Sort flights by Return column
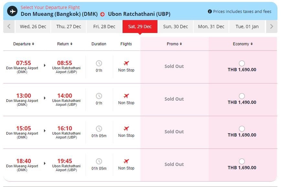 [65, 44]
